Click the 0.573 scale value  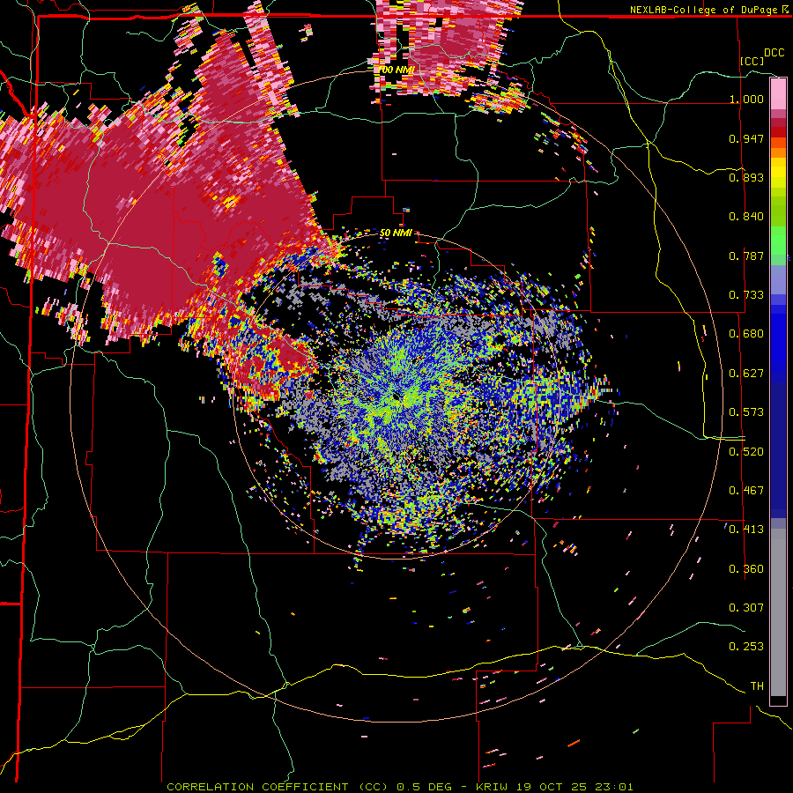[x=746, y=412]
